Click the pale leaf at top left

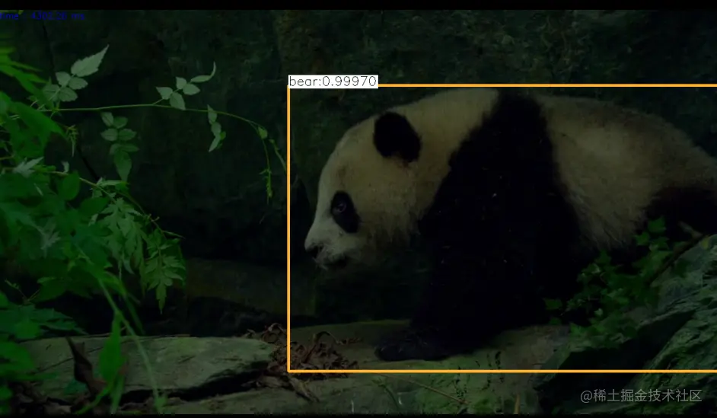tap(89, 62)
